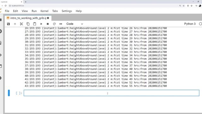Image resolution: width=202 pixels, height=114 pixels.
Task: Cut the selected cell with the scissors icon
Action: point(21,24)
